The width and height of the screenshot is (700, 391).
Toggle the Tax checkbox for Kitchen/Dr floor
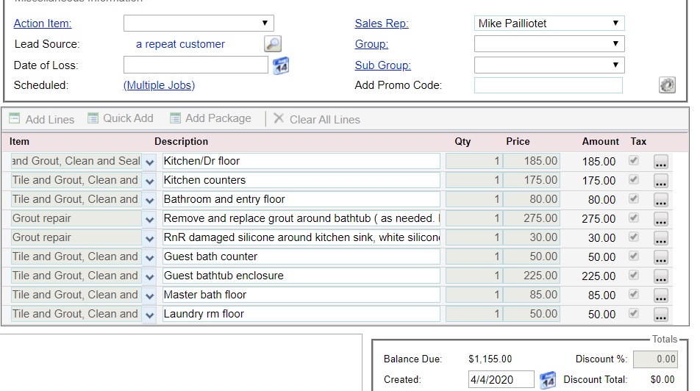[634, 161]
